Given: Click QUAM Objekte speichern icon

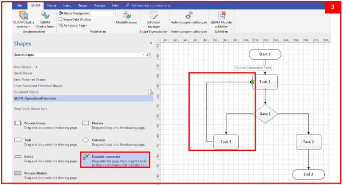Looking at the screenshot, I should [24, 15].
